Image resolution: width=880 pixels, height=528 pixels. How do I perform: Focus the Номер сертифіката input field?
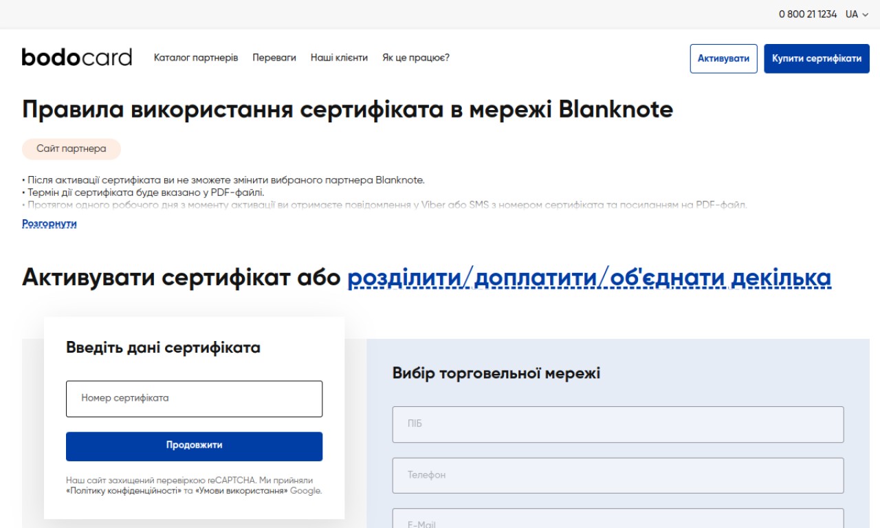[x=194, y=399]
